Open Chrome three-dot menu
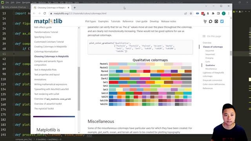The image size is (251, 141). 229,14
